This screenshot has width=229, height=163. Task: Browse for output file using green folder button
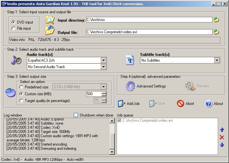tap(216, 32)
